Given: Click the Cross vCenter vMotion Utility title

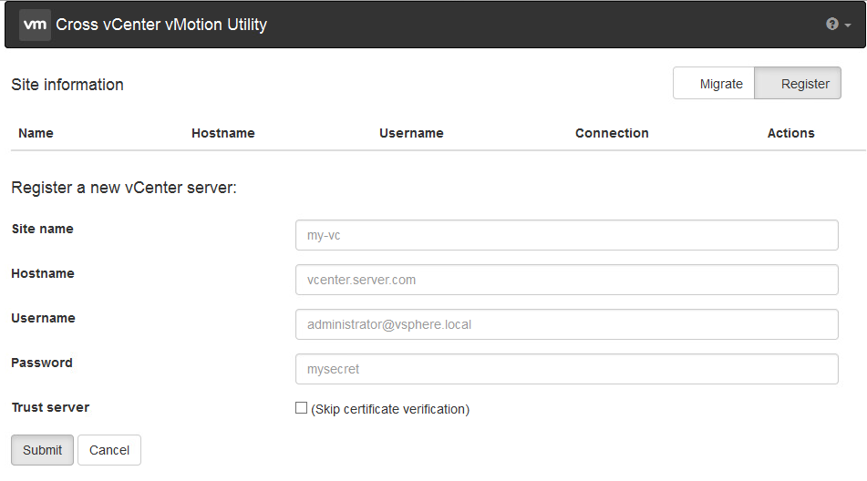Looking at the screenshot, I should [x=161, y=25].
